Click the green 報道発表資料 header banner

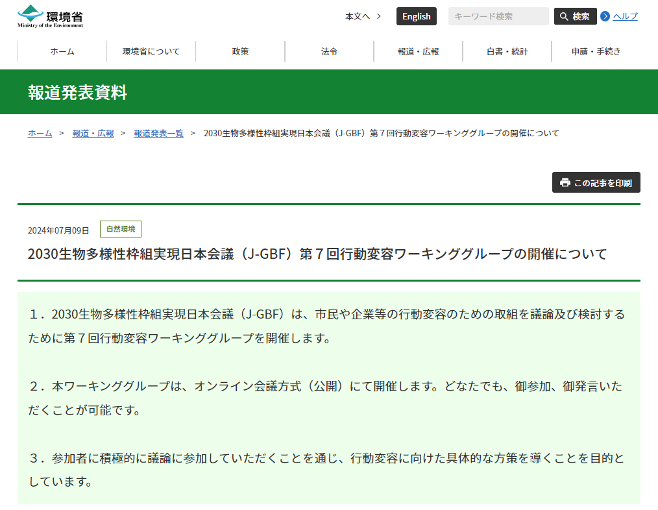pyautogui.click(x=329, y=93)
